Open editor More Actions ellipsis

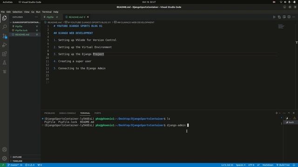[x=294, y=17]
